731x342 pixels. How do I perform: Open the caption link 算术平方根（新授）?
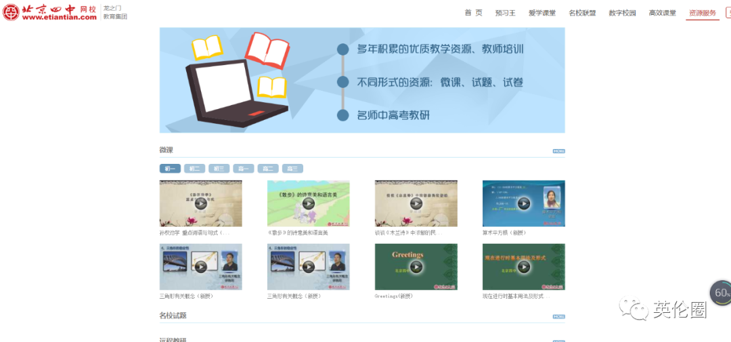coord(506,233)
